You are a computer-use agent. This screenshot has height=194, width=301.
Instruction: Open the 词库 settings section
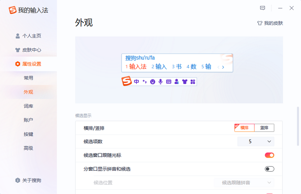(28, 106)
